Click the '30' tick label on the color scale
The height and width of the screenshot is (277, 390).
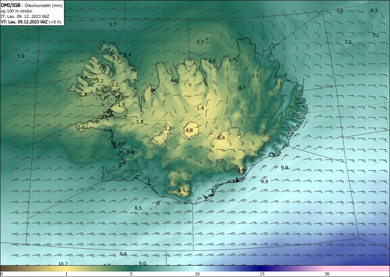coord(327,274)
